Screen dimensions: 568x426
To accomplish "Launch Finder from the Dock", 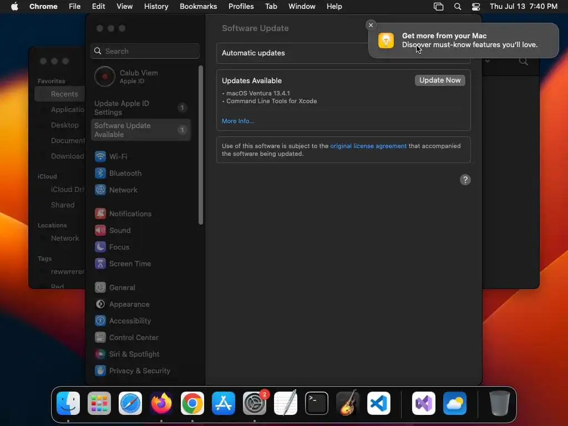I will pyautogui.click(x=68, y=403).
